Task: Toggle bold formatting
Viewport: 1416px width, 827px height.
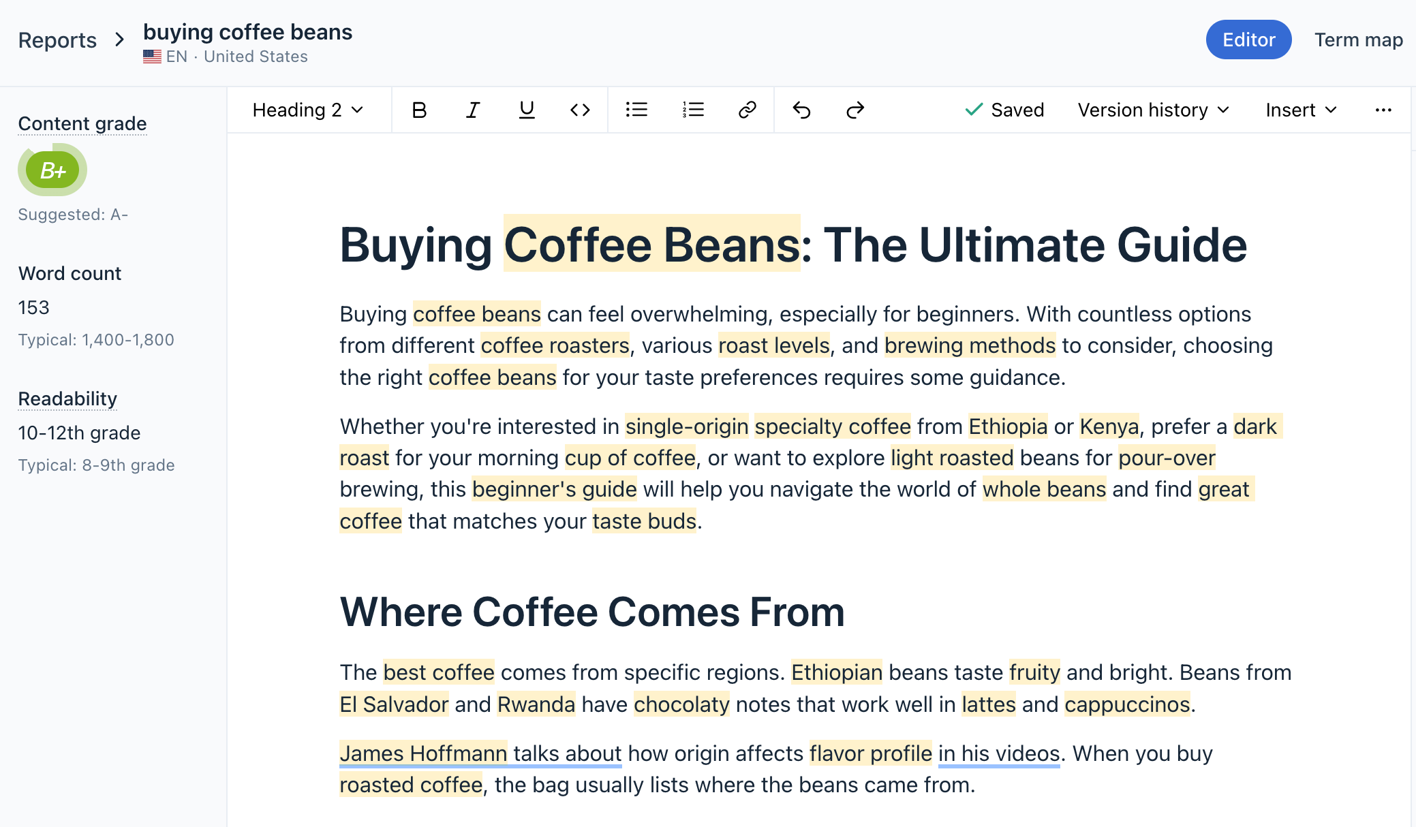Action: click(419, 110)
